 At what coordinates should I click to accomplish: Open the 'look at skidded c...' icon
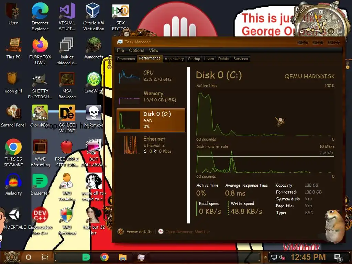[x=67, y=51]
